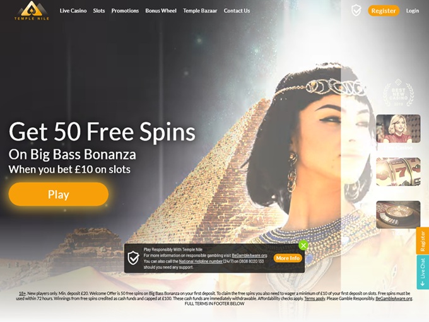Close the responsible gambling notice
Screen dimensions: 429x322
pyautogui.click(x=303, y=246)
